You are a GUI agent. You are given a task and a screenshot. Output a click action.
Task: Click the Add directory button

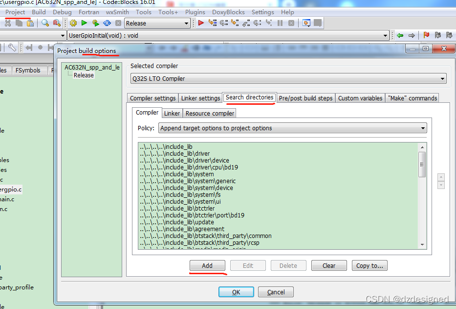[x=207, y=265]
